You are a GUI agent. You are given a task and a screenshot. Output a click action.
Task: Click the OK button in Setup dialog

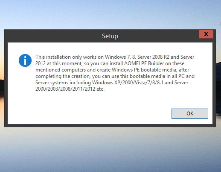(190, 114)
